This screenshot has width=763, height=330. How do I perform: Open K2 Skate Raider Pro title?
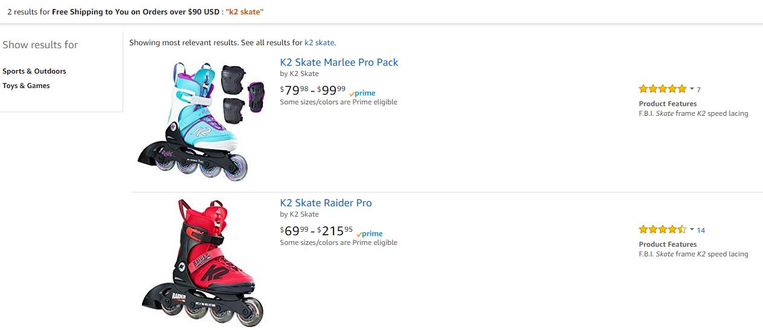pos(326,203)
